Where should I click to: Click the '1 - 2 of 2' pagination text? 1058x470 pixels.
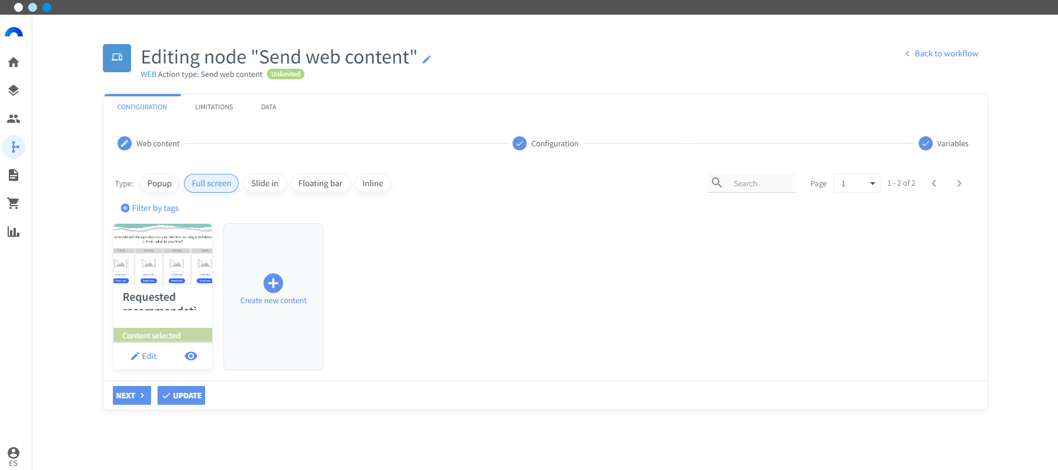[x=901, y=183]
